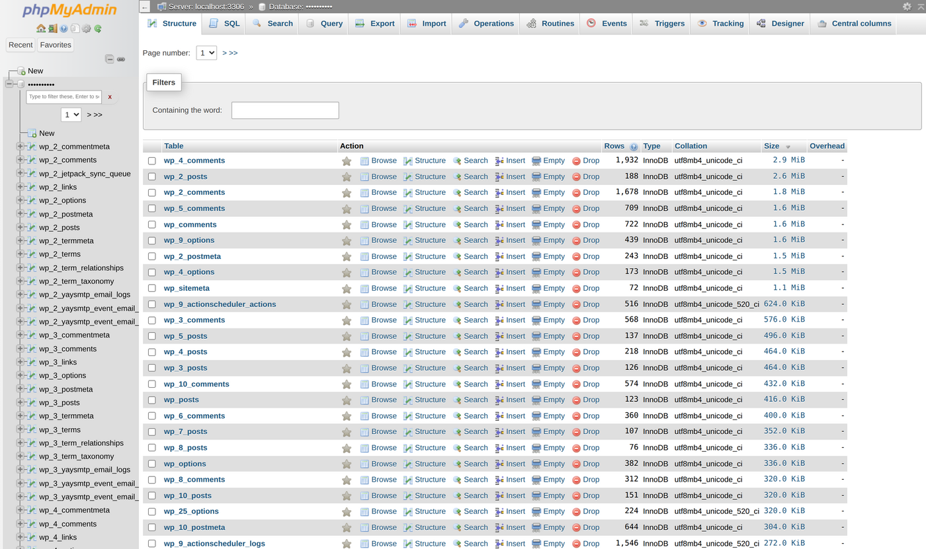Click the link-with-main-panel chain icon
This screenshot has width=926, height=549.
(x=121, y=59)
